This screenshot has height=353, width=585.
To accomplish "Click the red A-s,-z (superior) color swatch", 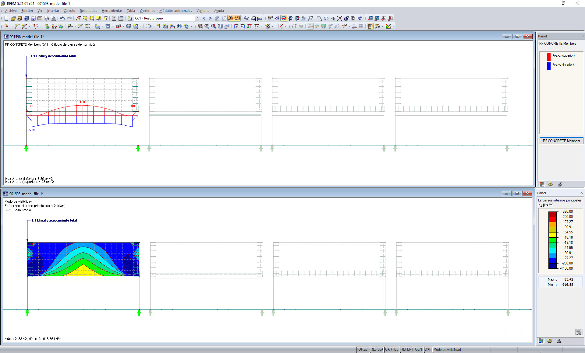I will pyautogui.click(x=549, y=57).
